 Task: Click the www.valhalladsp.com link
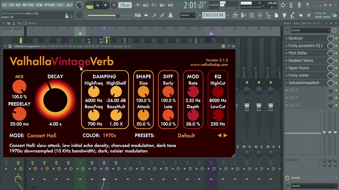[x=209, y=65]
